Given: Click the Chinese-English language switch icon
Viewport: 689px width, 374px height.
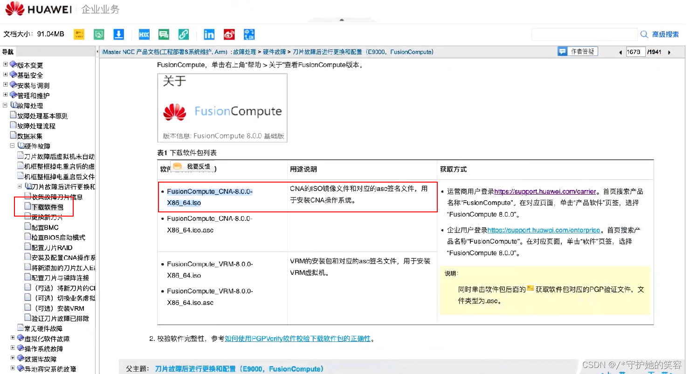Looking at the screenshot, I should 249,34.
